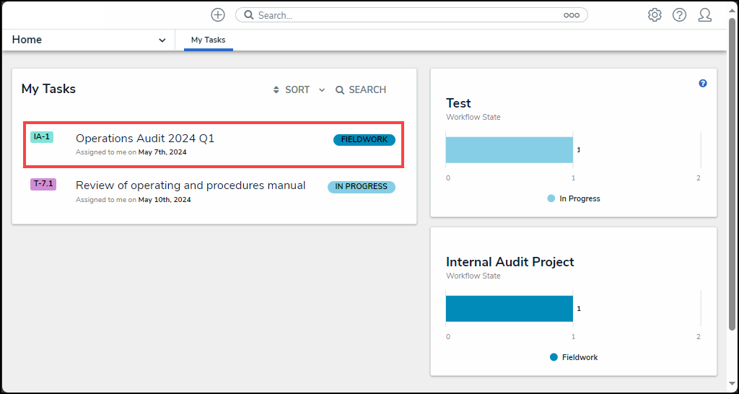Switch to the My Tasks tab
This screenshot has width=739, height=394.
(x=208, y=40)
